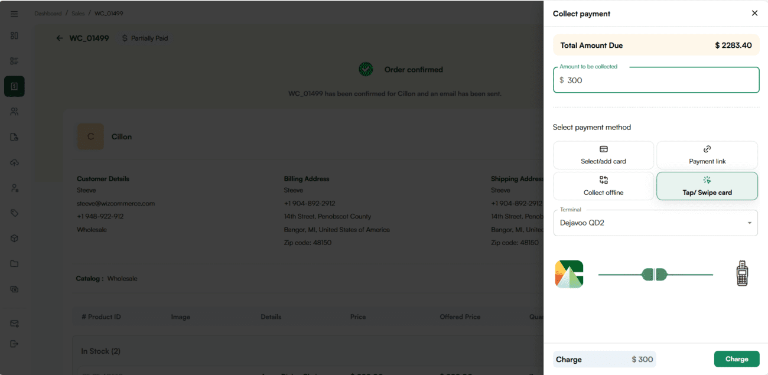The height and width of the screenshot is (375, 768).
Task: Select Collect offline payment method
Action: click(x=603, y=186)
